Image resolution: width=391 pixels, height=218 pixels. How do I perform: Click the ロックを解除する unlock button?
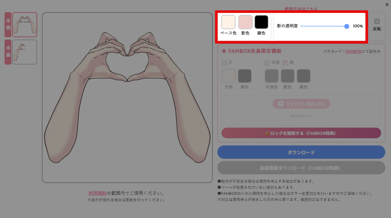(301, 133)
